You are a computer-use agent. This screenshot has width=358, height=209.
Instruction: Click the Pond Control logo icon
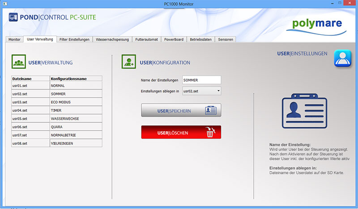click(13, 17)
